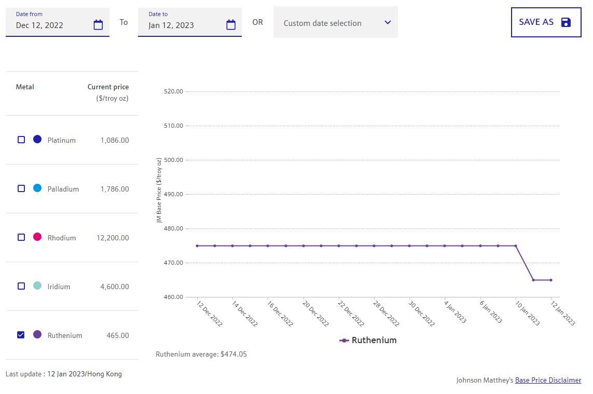Click the SAVE AS button
Image resolution: width=593 pixels, height=394 pixels.
coord(536,22)
